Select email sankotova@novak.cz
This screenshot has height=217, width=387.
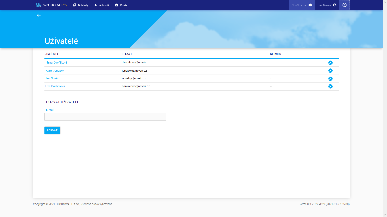click(136, 86)
